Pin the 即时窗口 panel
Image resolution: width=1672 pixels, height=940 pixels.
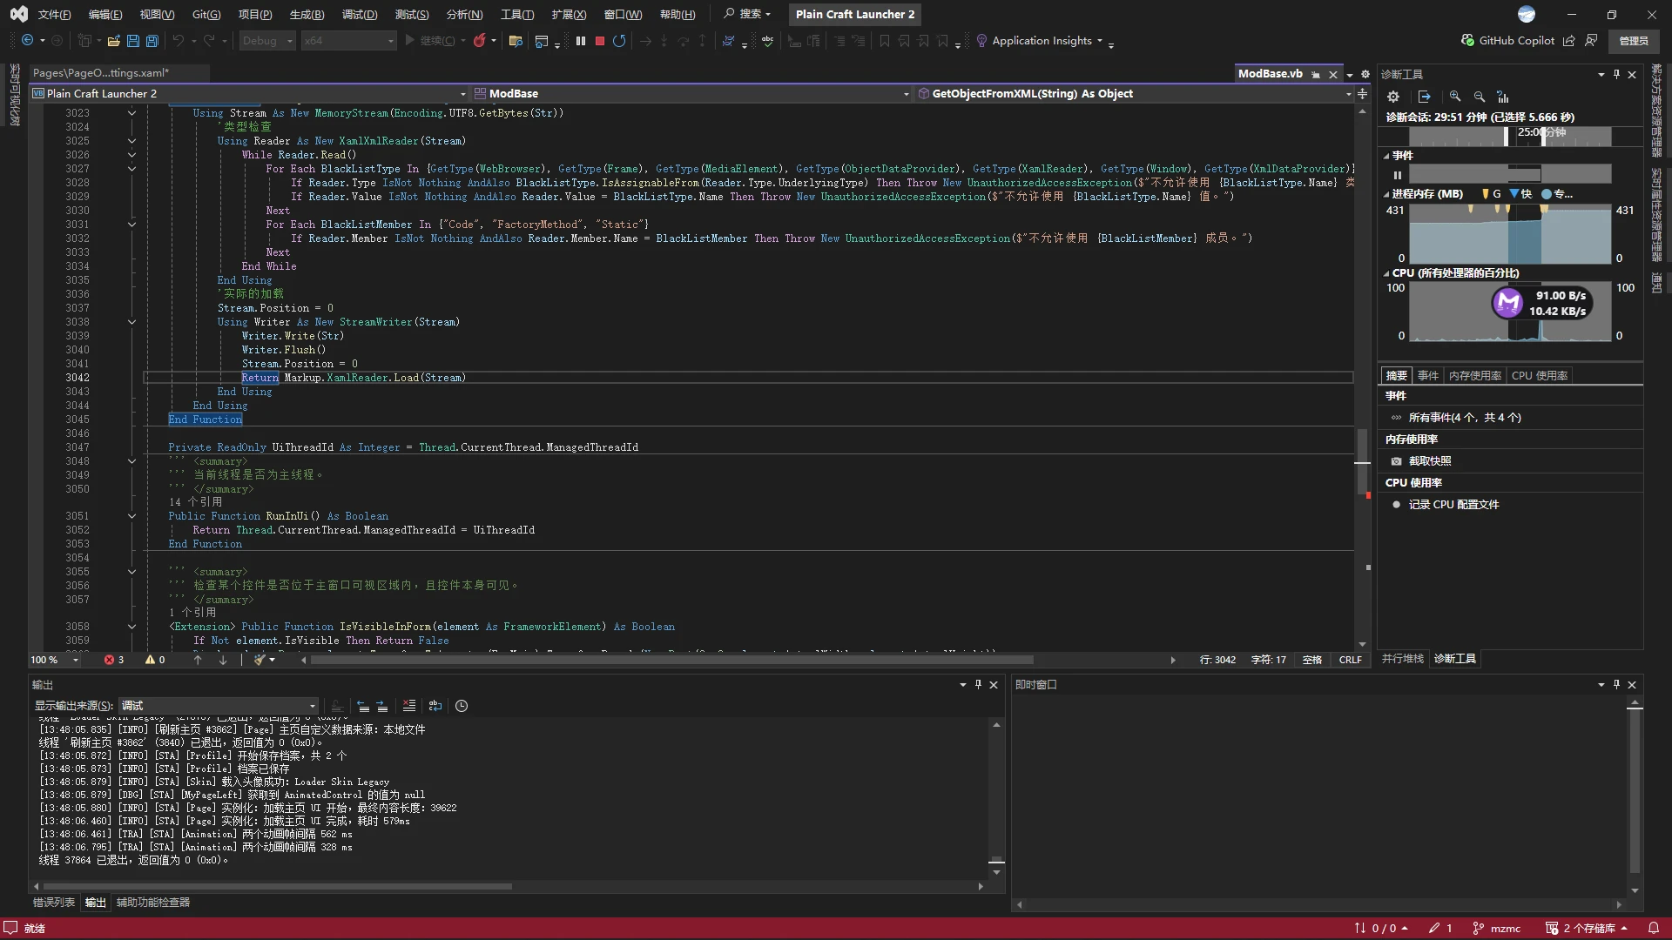coord(1616,685)
